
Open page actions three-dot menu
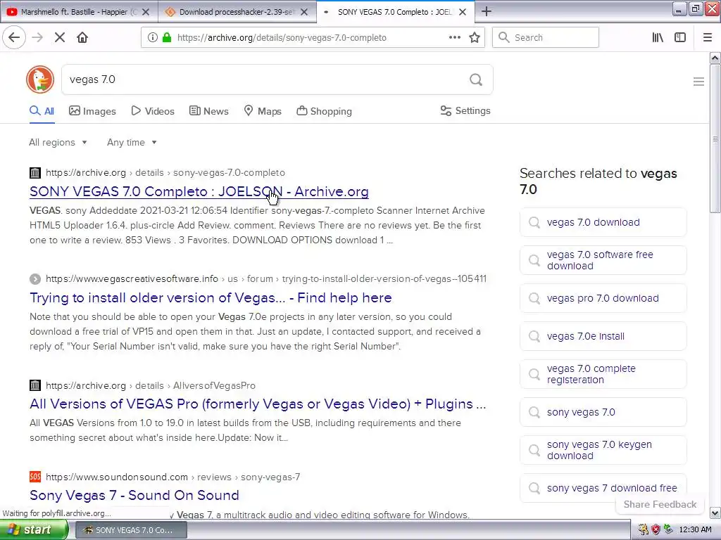click(x=455, y=38)
